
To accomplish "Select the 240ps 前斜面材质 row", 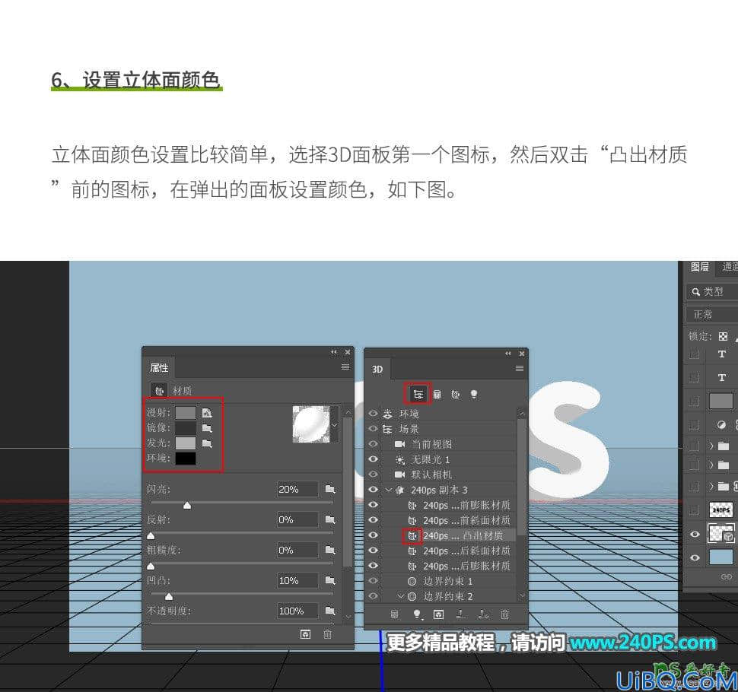I will tap(448, 520).
